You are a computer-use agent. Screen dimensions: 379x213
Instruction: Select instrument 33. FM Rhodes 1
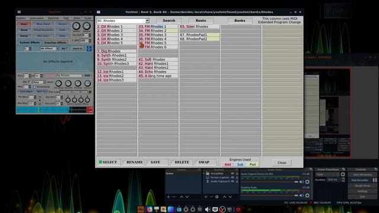158,27
